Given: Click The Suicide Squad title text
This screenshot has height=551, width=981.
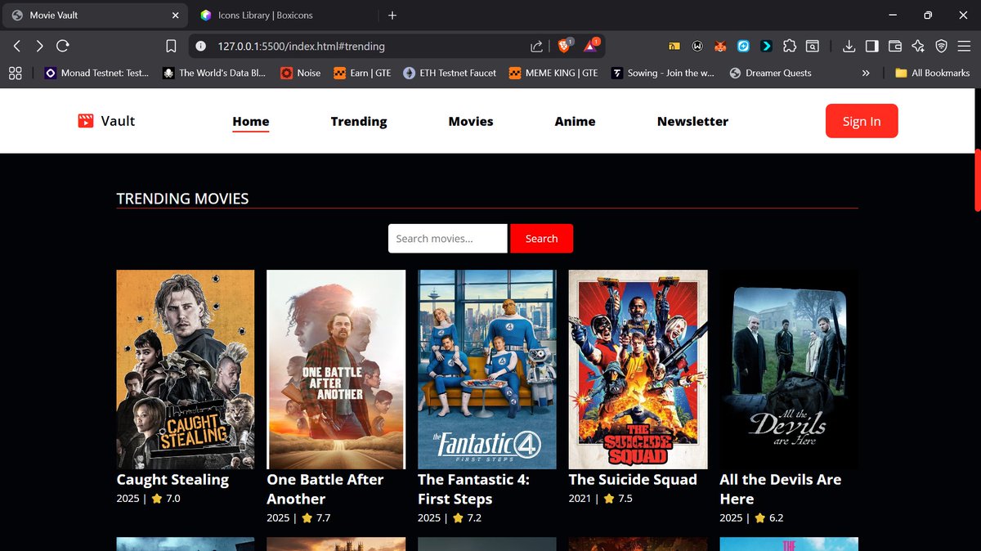Looking at the screenshot, I should tap(633, 480).
